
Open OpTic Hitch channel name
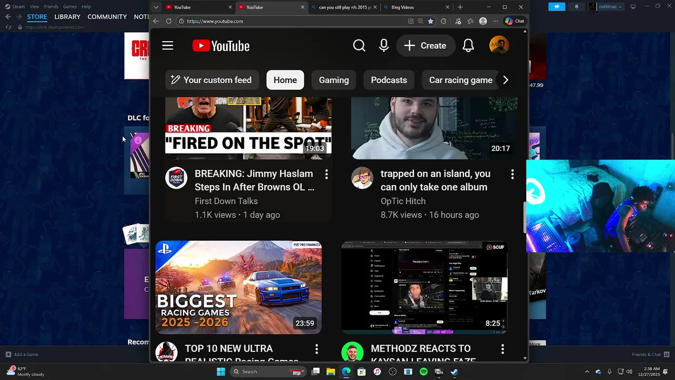pos(403,201)
